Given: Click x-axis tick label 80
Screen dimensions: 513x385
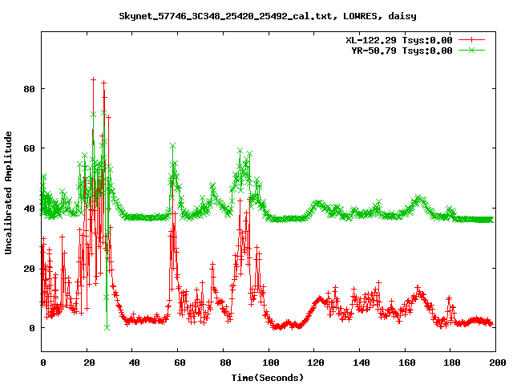Looking at the screenshot, I should click(225, 363).
